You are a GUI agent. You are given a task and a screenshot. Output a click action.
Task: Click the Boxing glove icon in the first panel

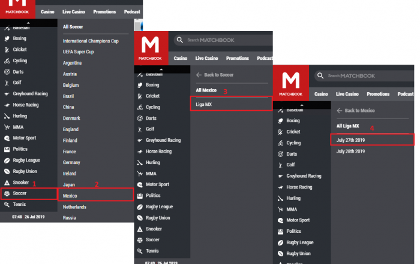click(7, 38)
